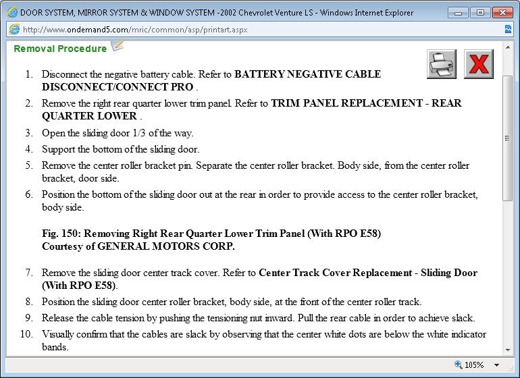The height and width of the screenshot is (378, 520).
Task: Click step 8 'Position the sliding door center roller bracket'
Action: [232, 302]
